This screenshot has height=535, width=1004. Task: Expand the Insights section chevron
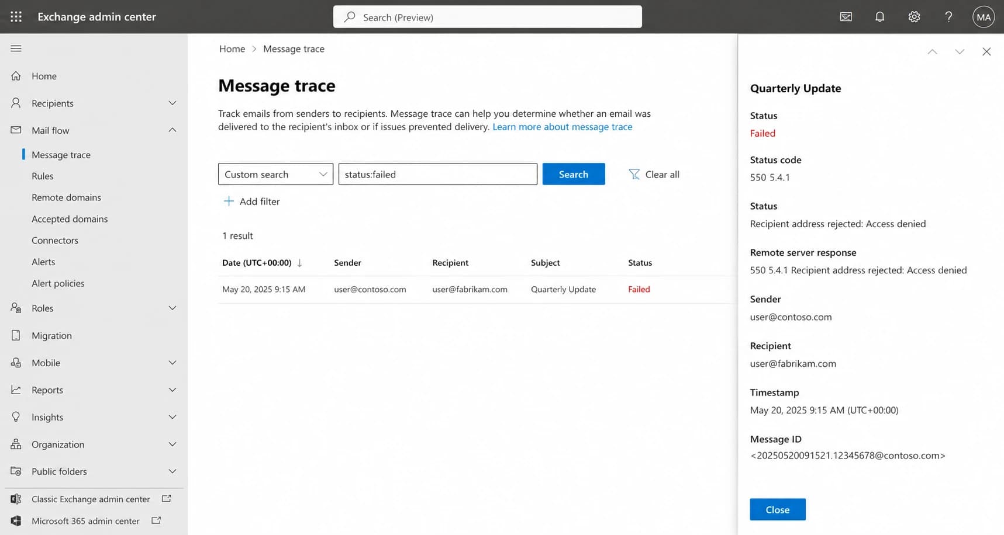tap(172, 417)
